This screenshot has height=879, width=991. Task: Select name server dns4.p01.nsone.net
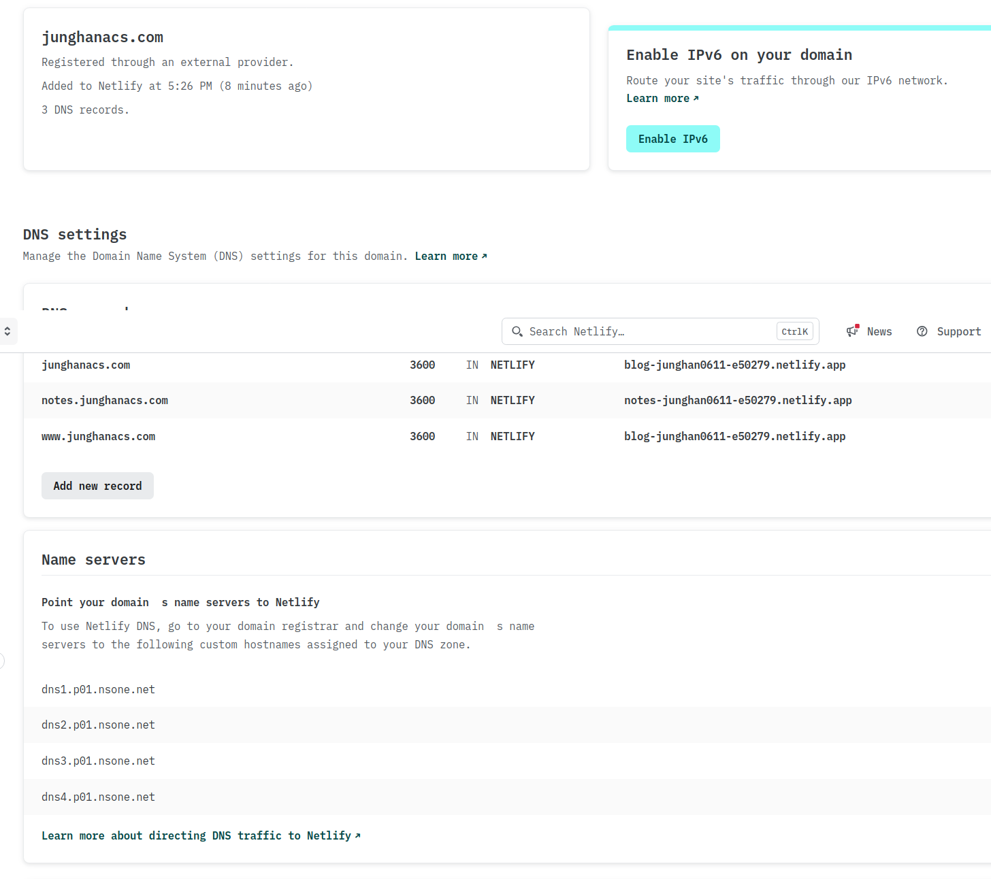98,797
